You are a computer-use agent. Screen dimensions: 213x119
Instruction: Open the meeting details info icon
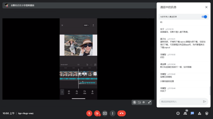click(x=178, y=113)
